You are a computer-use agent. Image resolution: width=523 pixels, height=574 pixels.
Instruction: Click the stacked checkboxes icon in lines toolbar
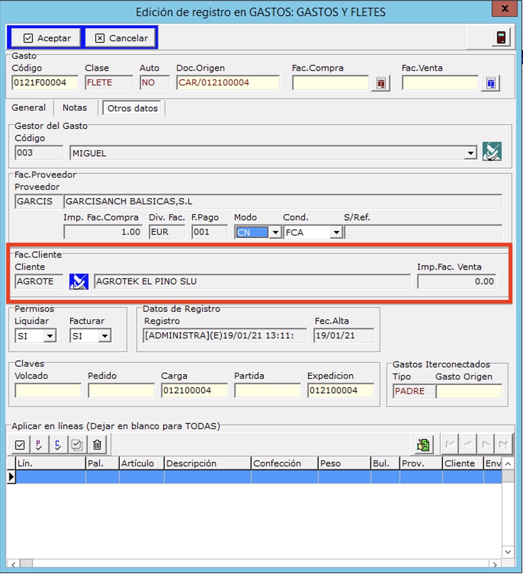77,444
